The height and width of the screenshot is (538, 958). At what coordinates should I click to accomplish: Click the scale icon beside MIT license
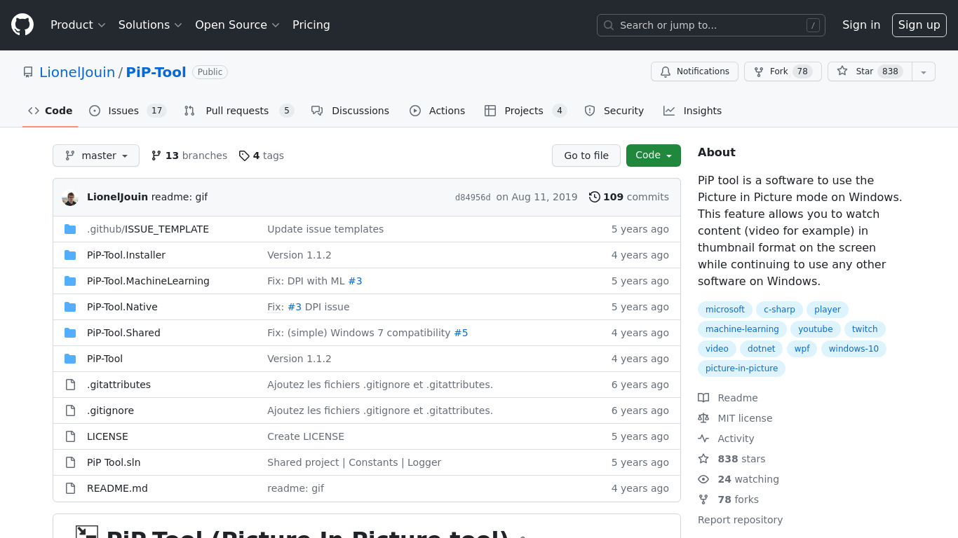pyautogui.click(x=703, y=418)
